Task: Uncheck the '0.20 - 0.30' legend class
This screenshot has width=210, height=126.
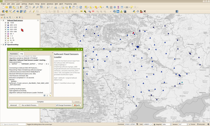Action: [x=6, y=29]
